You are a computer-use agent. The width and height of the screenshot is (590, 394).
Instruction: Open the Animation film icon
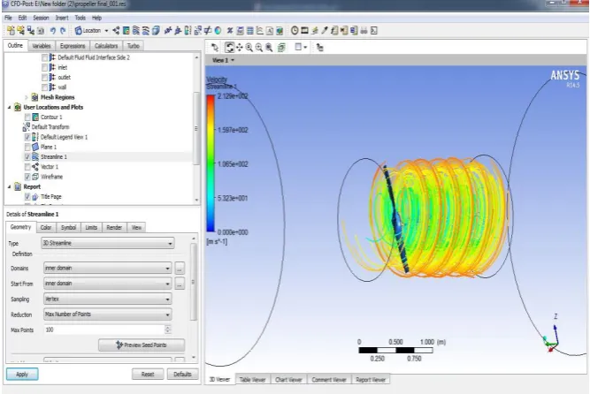point(304,30)
